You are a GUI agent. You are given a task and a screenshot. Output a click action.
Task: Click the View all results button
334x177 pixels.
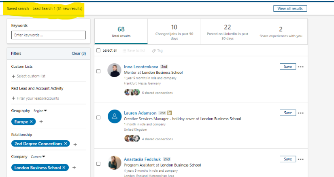290,8
